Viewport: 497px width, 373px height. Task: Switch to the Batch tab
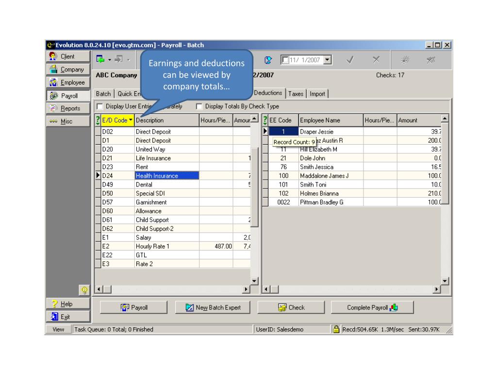[103, 94]
